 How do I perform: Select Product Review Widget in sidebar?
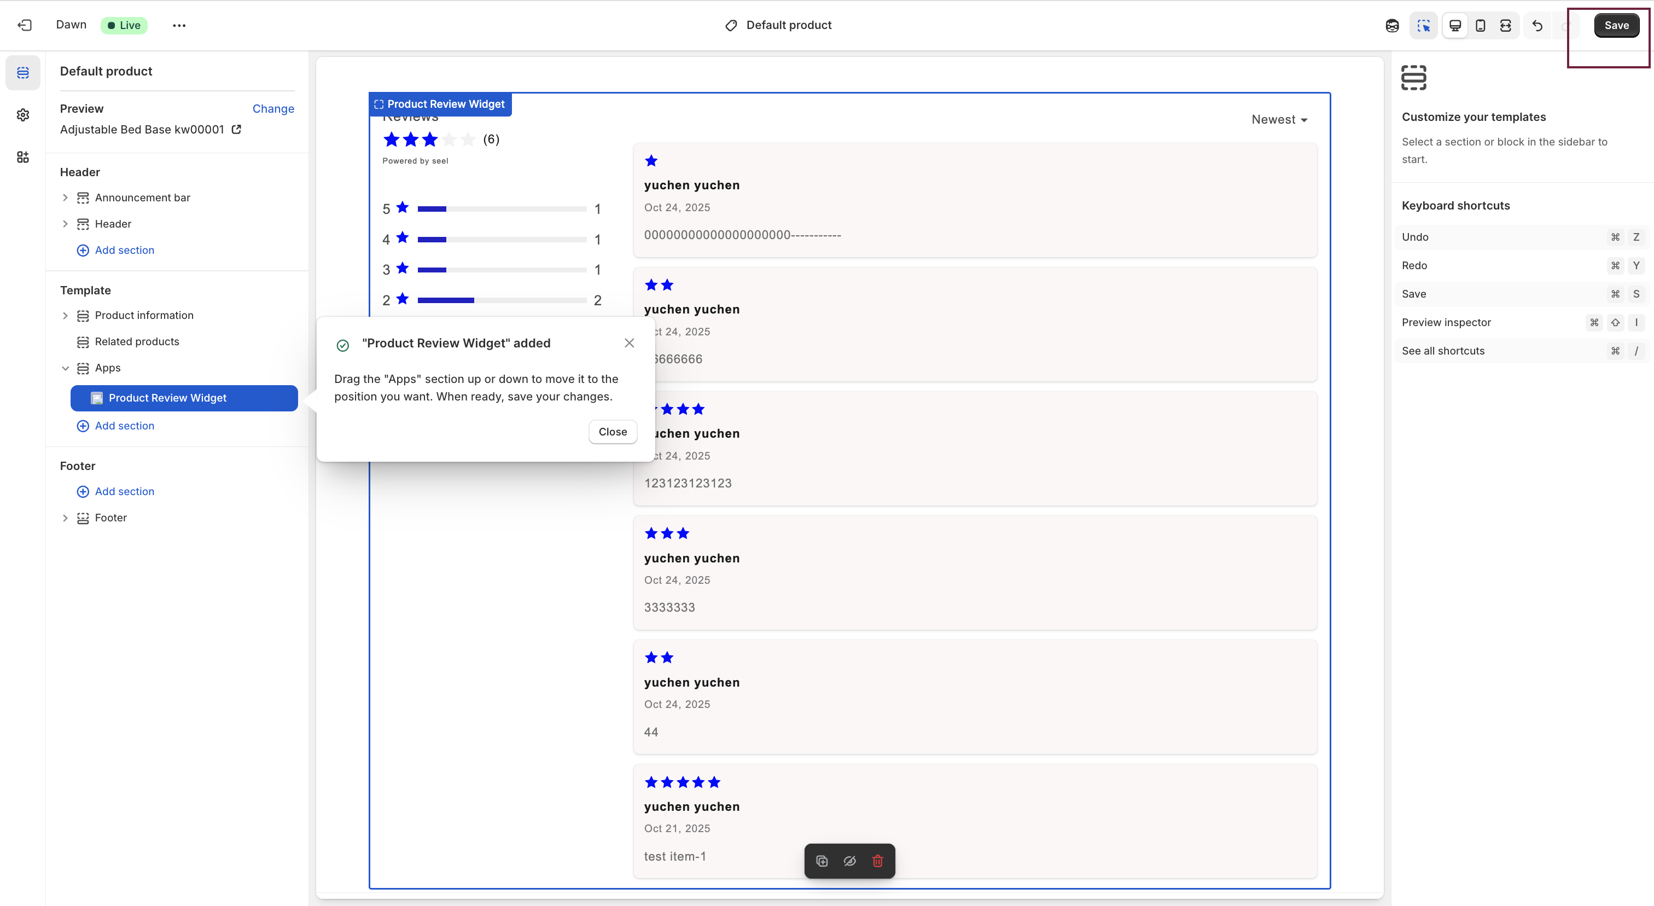point(184,398)
